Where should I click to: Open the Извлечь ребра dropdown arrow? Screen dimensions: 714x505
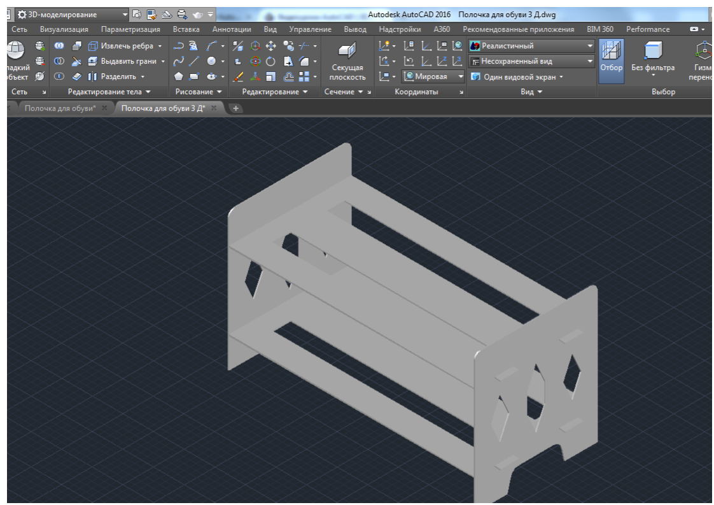(160, 46)
